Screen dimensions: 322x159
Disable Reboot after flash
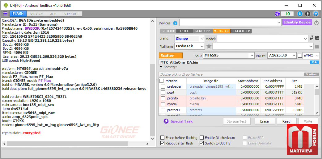pyautogui.click(x=163, y=143)
